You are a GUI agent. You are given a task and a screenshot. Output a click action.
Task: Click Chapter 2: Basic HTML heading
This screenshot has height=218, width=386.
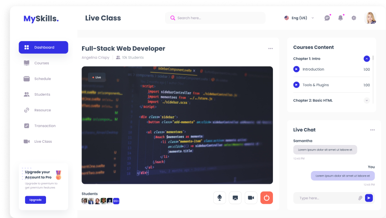click(313, 100)
